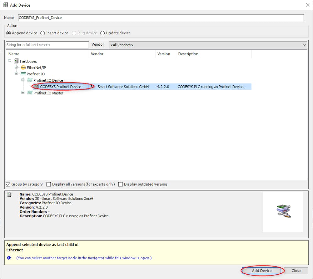Image resolution: width=313 pixels, height=279 pixels.
Task: Expand the EtherNet/IP tree node
Action: (x=16, y=67)
